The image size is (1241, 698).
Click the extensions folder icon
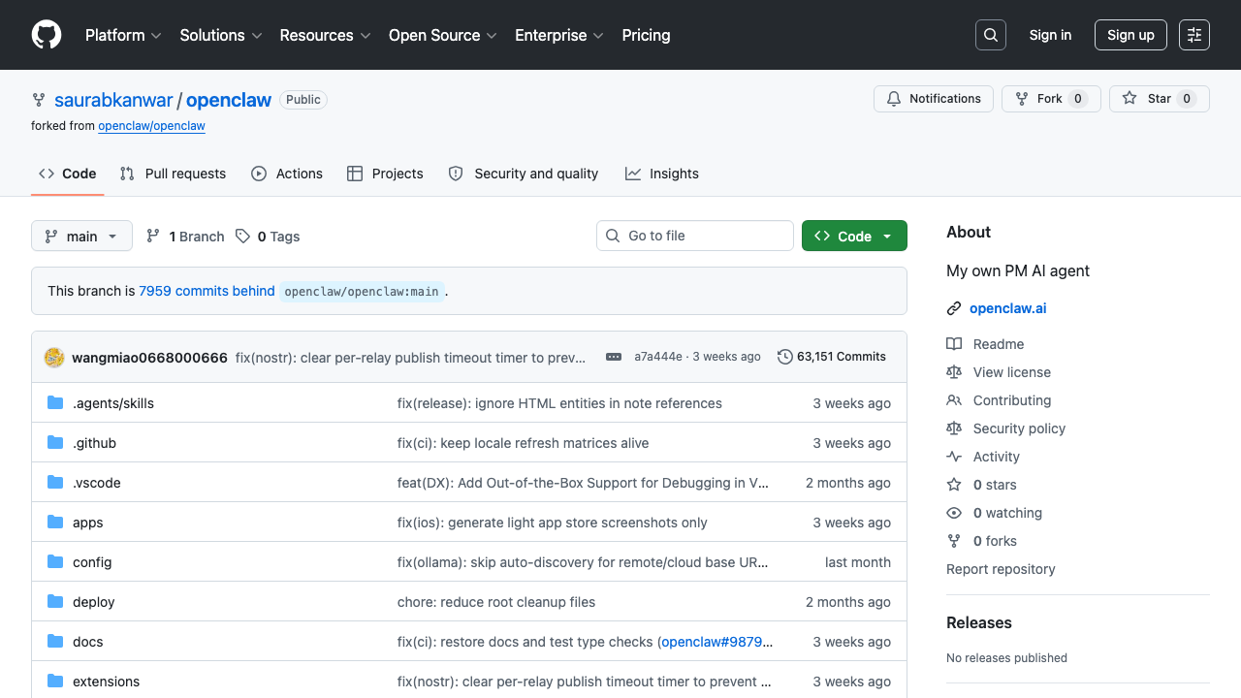(55, 682)
